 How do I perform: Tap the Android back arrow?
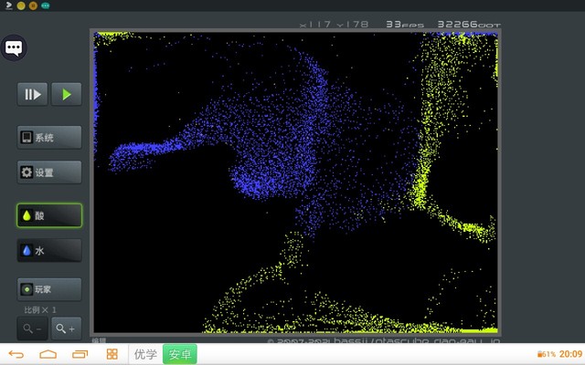pos(16,354)
